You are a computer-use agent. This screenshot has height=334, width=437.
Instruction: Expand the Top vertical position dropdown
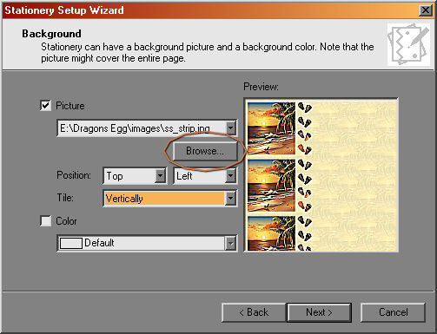pyautogui.click(x=160, y=175)
